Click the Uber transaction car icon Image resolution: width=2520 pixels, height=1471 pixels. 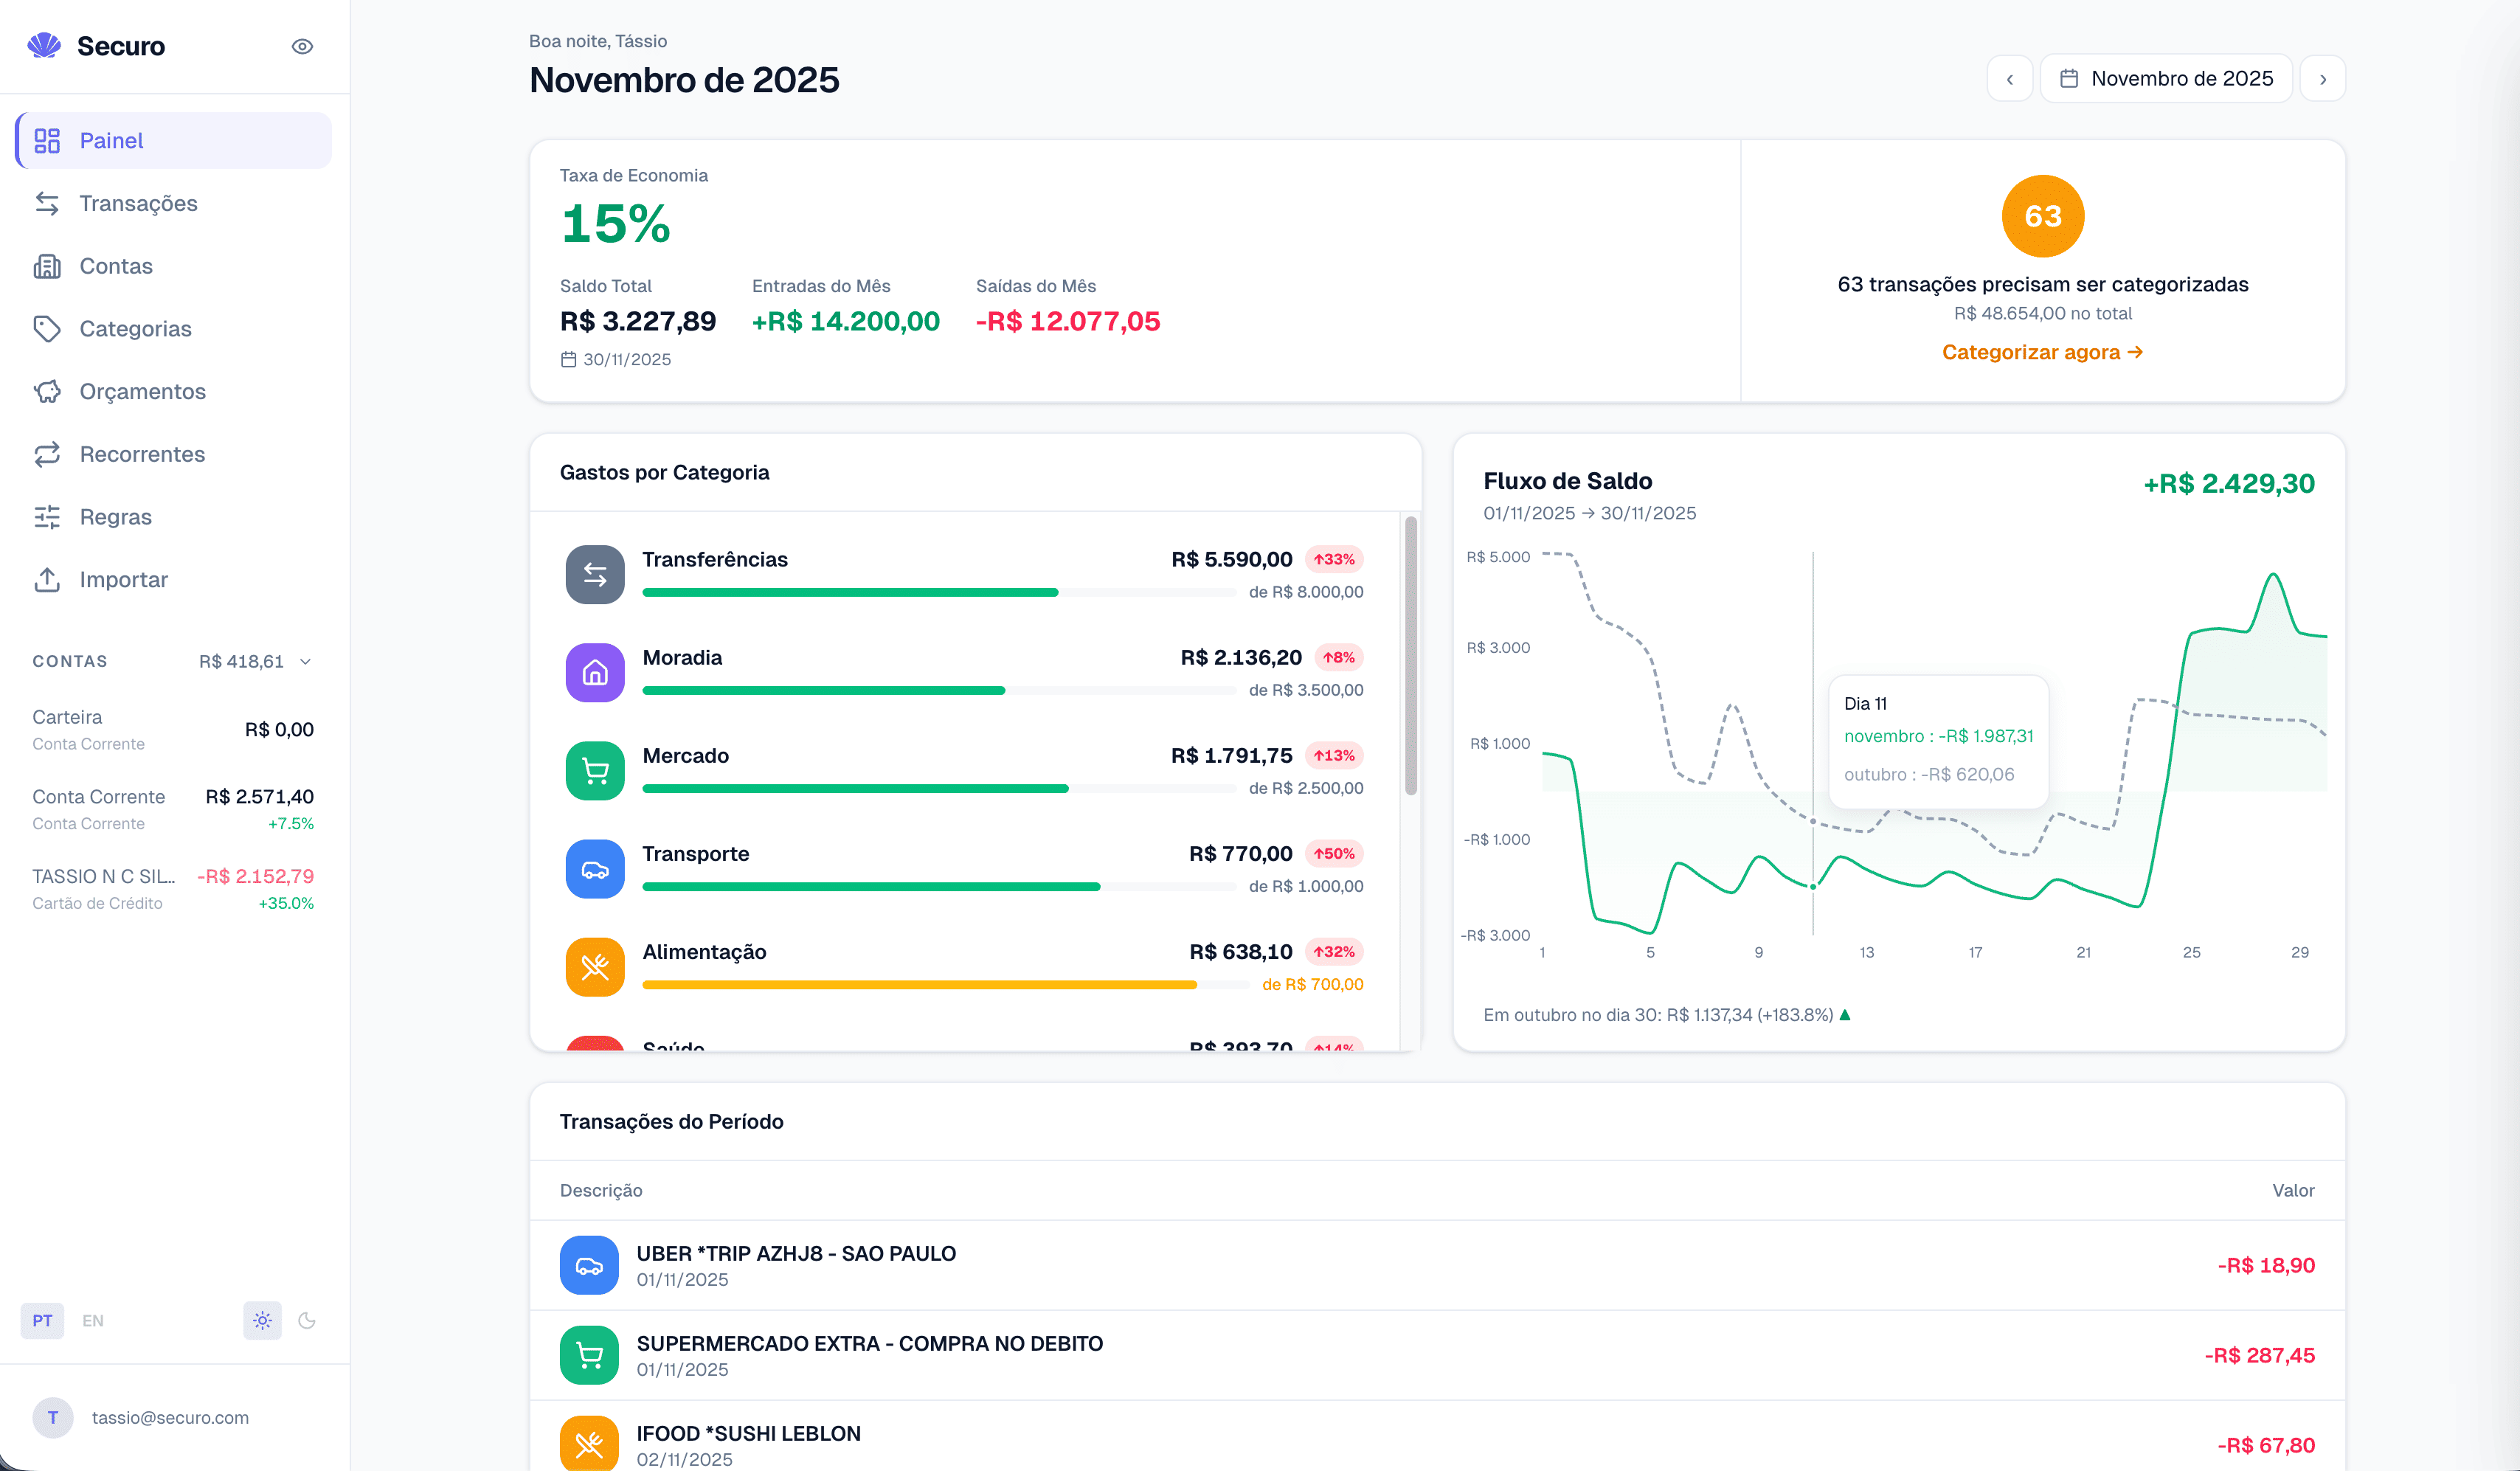click(x=589, y=1265)
